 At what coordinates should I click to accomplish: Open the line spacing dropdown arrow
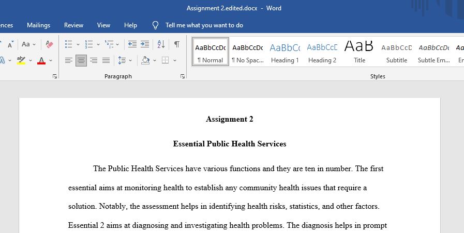[130, 60]
